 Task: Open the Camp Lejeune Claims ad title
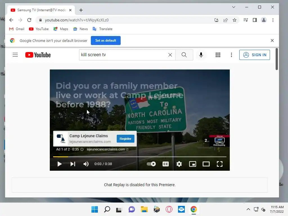[x=89, y=136]
